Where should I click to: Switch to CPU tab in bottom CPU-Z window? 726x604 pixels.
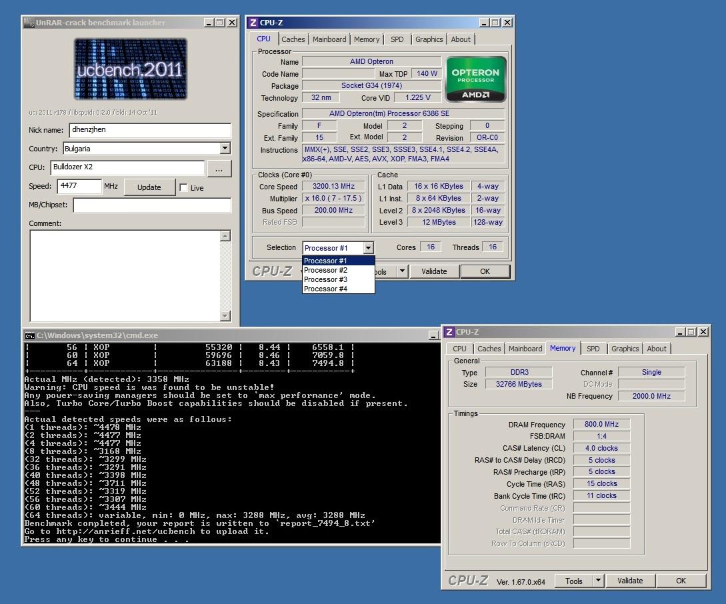[x=459, y=349]
